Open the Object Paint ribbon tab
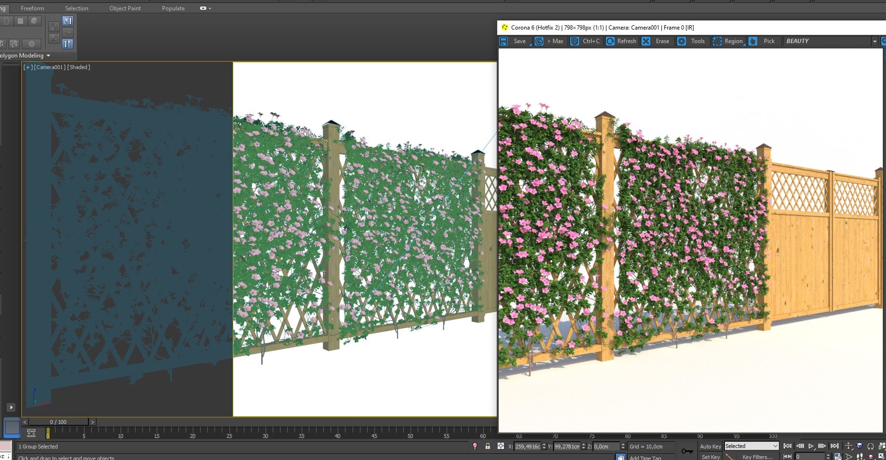The image size is (886, 460). point(125,8)
